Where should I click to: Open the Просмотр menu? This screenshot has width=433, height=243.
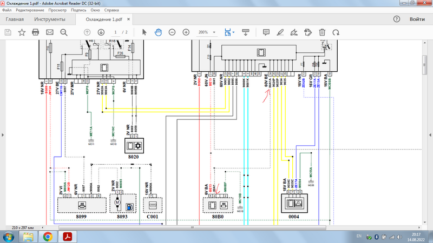pyautogui.click(x=58, y=10)
